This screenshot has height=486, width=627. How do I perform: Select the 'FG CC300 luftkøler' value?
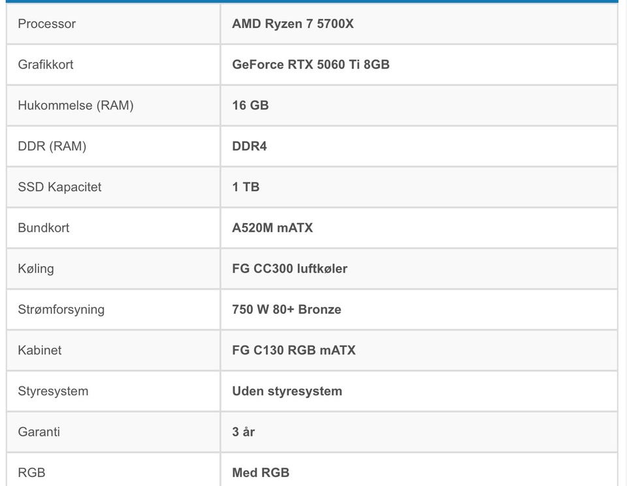pyautogui.click(x=289, y=269)
